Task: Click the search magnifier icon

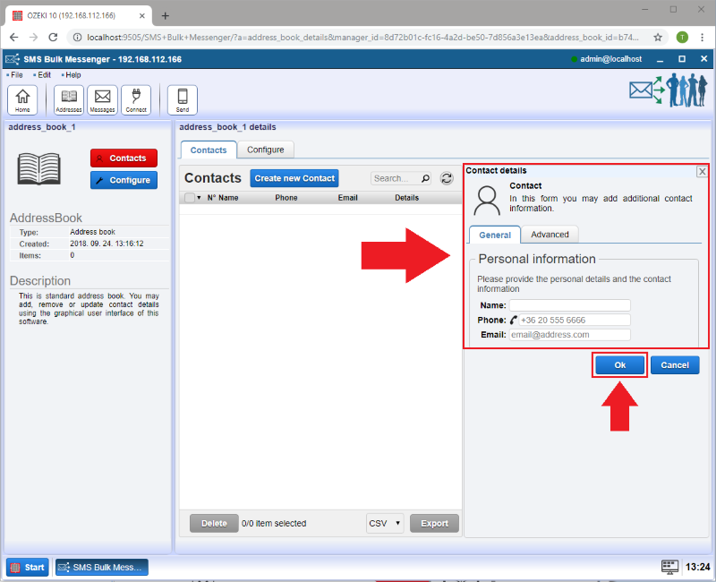Action: click(425, 178)
